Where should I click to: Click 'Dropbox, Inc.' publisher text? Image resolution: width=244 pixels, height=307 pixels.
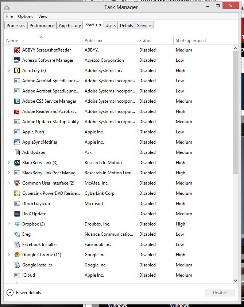tap(97, 224)
